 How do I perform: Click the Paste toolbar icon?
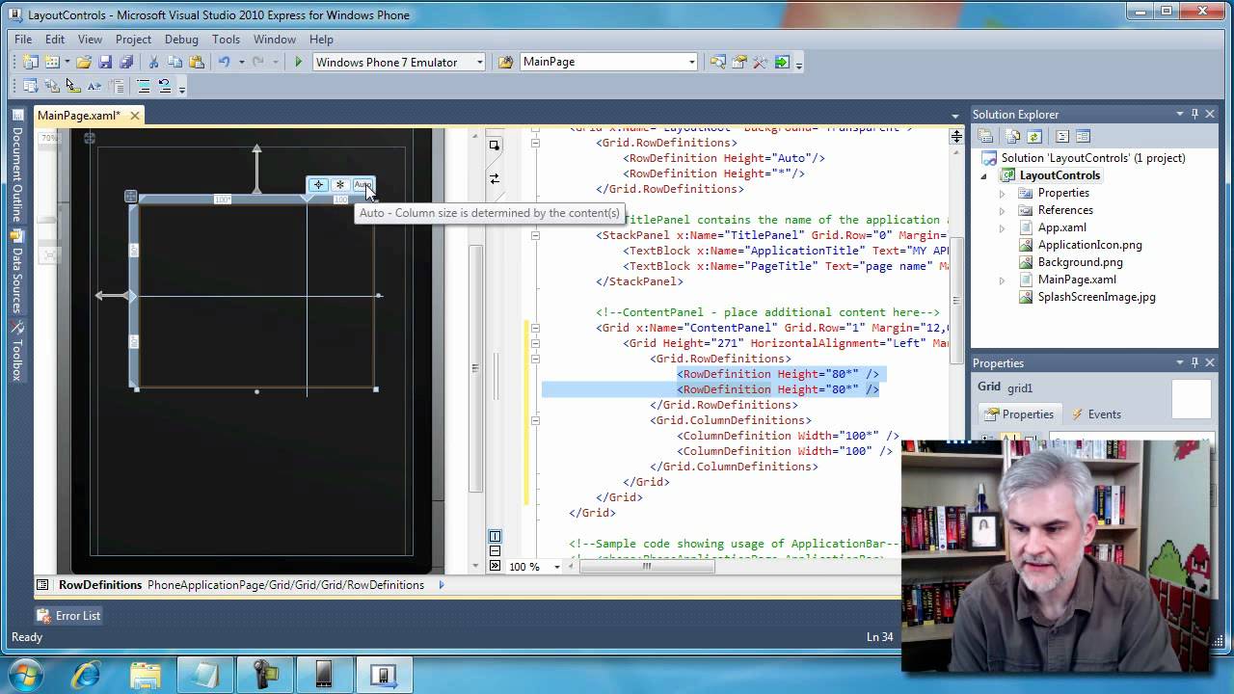197,62
